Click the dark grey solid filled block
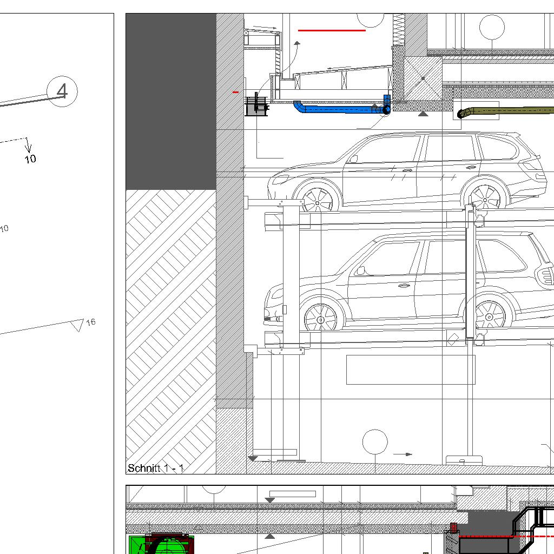Viewport: 554px width, 554px height. 170,102
